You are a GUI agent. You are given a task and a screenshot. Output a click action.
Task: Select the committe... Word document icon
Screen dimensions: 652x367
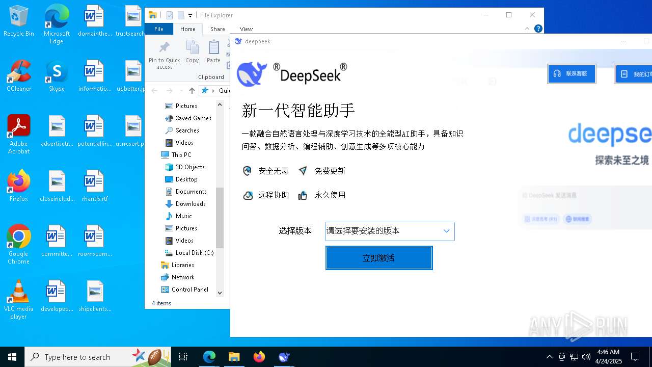(57, 241)
